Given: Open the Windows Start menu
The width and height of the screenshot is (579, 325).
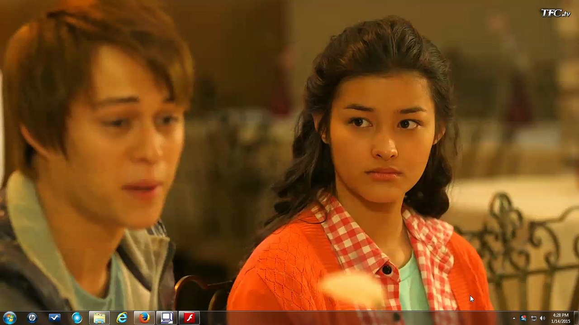Looking at the screenshot, I should pos(9,318).
